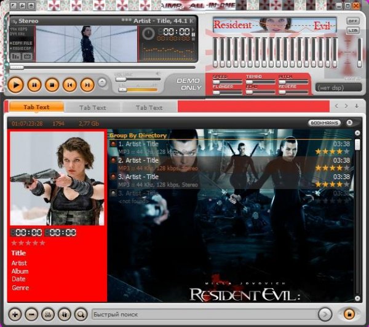Screen dimensions: 369x327
Task: Click the round icon beside BOOKMARKS
Action: 349,123
